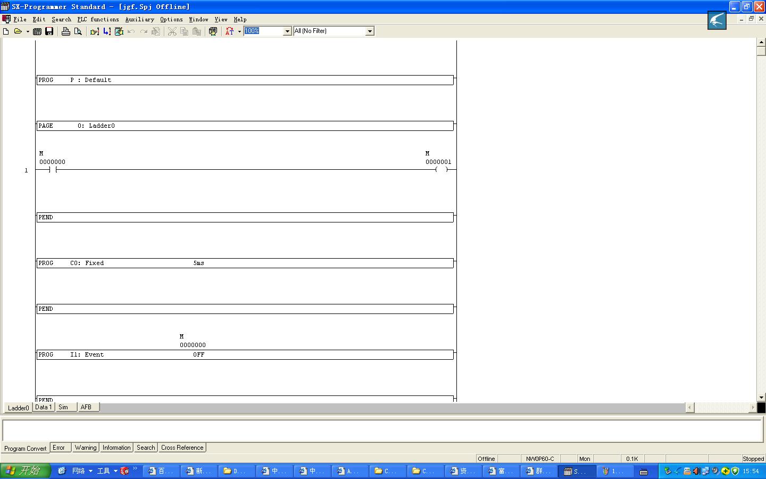Open the PLC functions menu
766x479 pixels.
[98, 19]
